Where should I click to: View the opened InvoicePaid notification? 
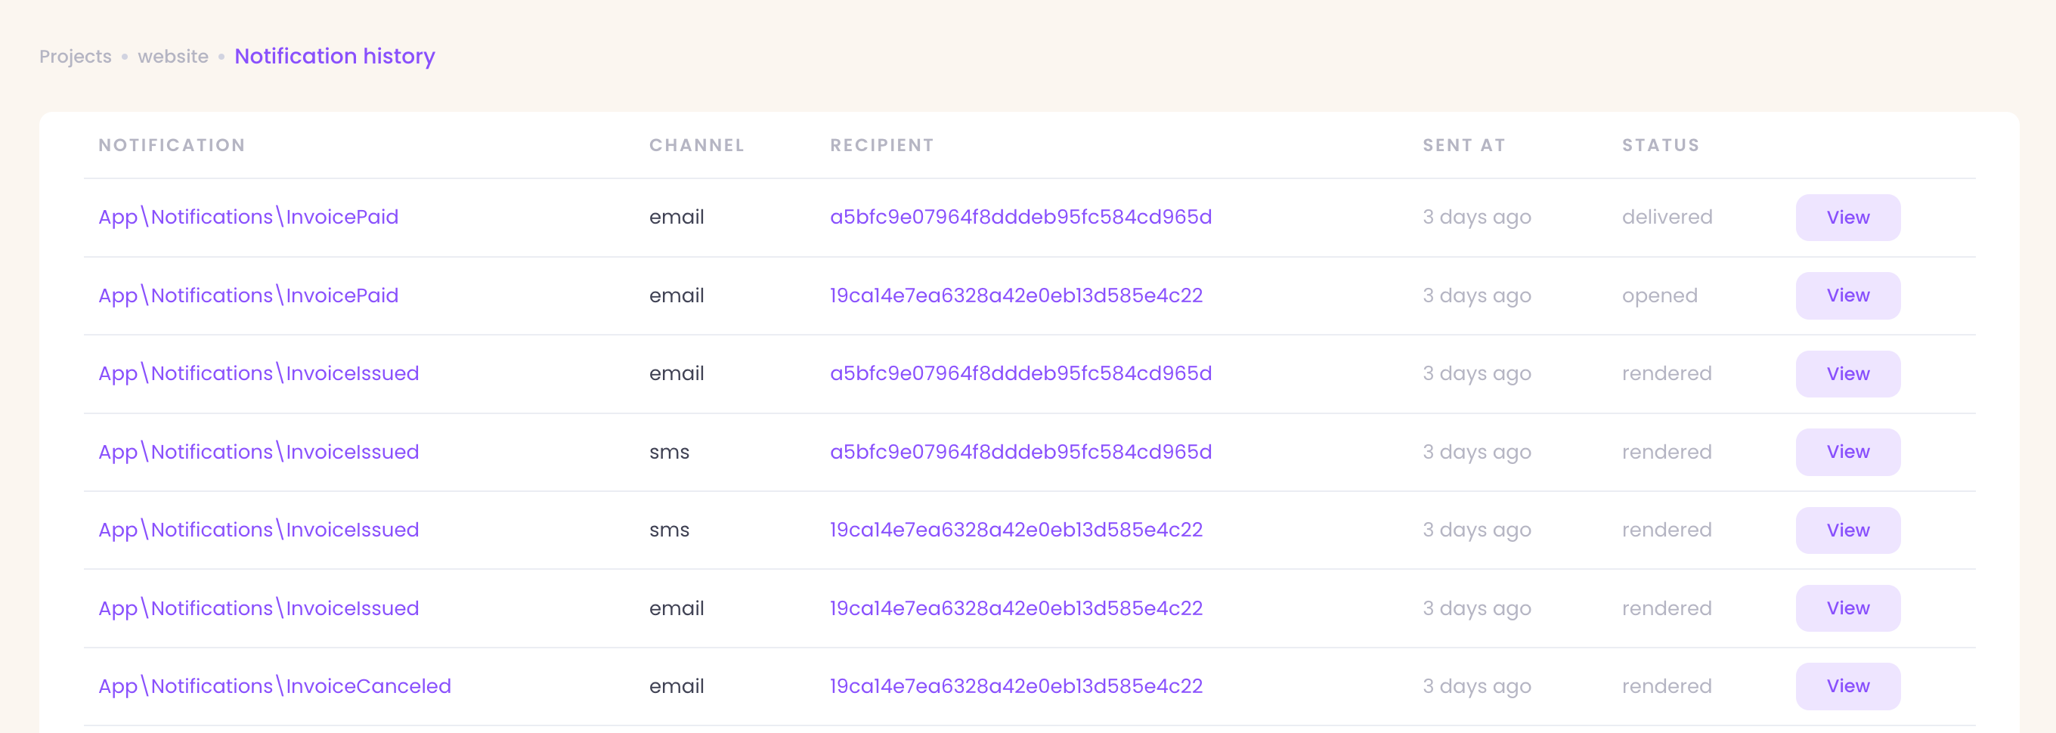pyautogui.click(x=1847, y=295)
